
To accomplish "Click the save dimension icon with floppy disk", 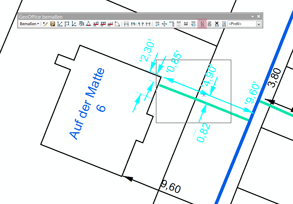I will point(52,24).
